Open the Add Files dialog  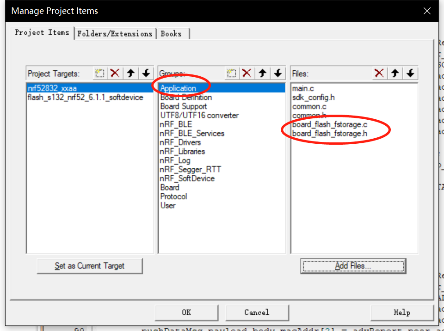click(x=353, y=266)
